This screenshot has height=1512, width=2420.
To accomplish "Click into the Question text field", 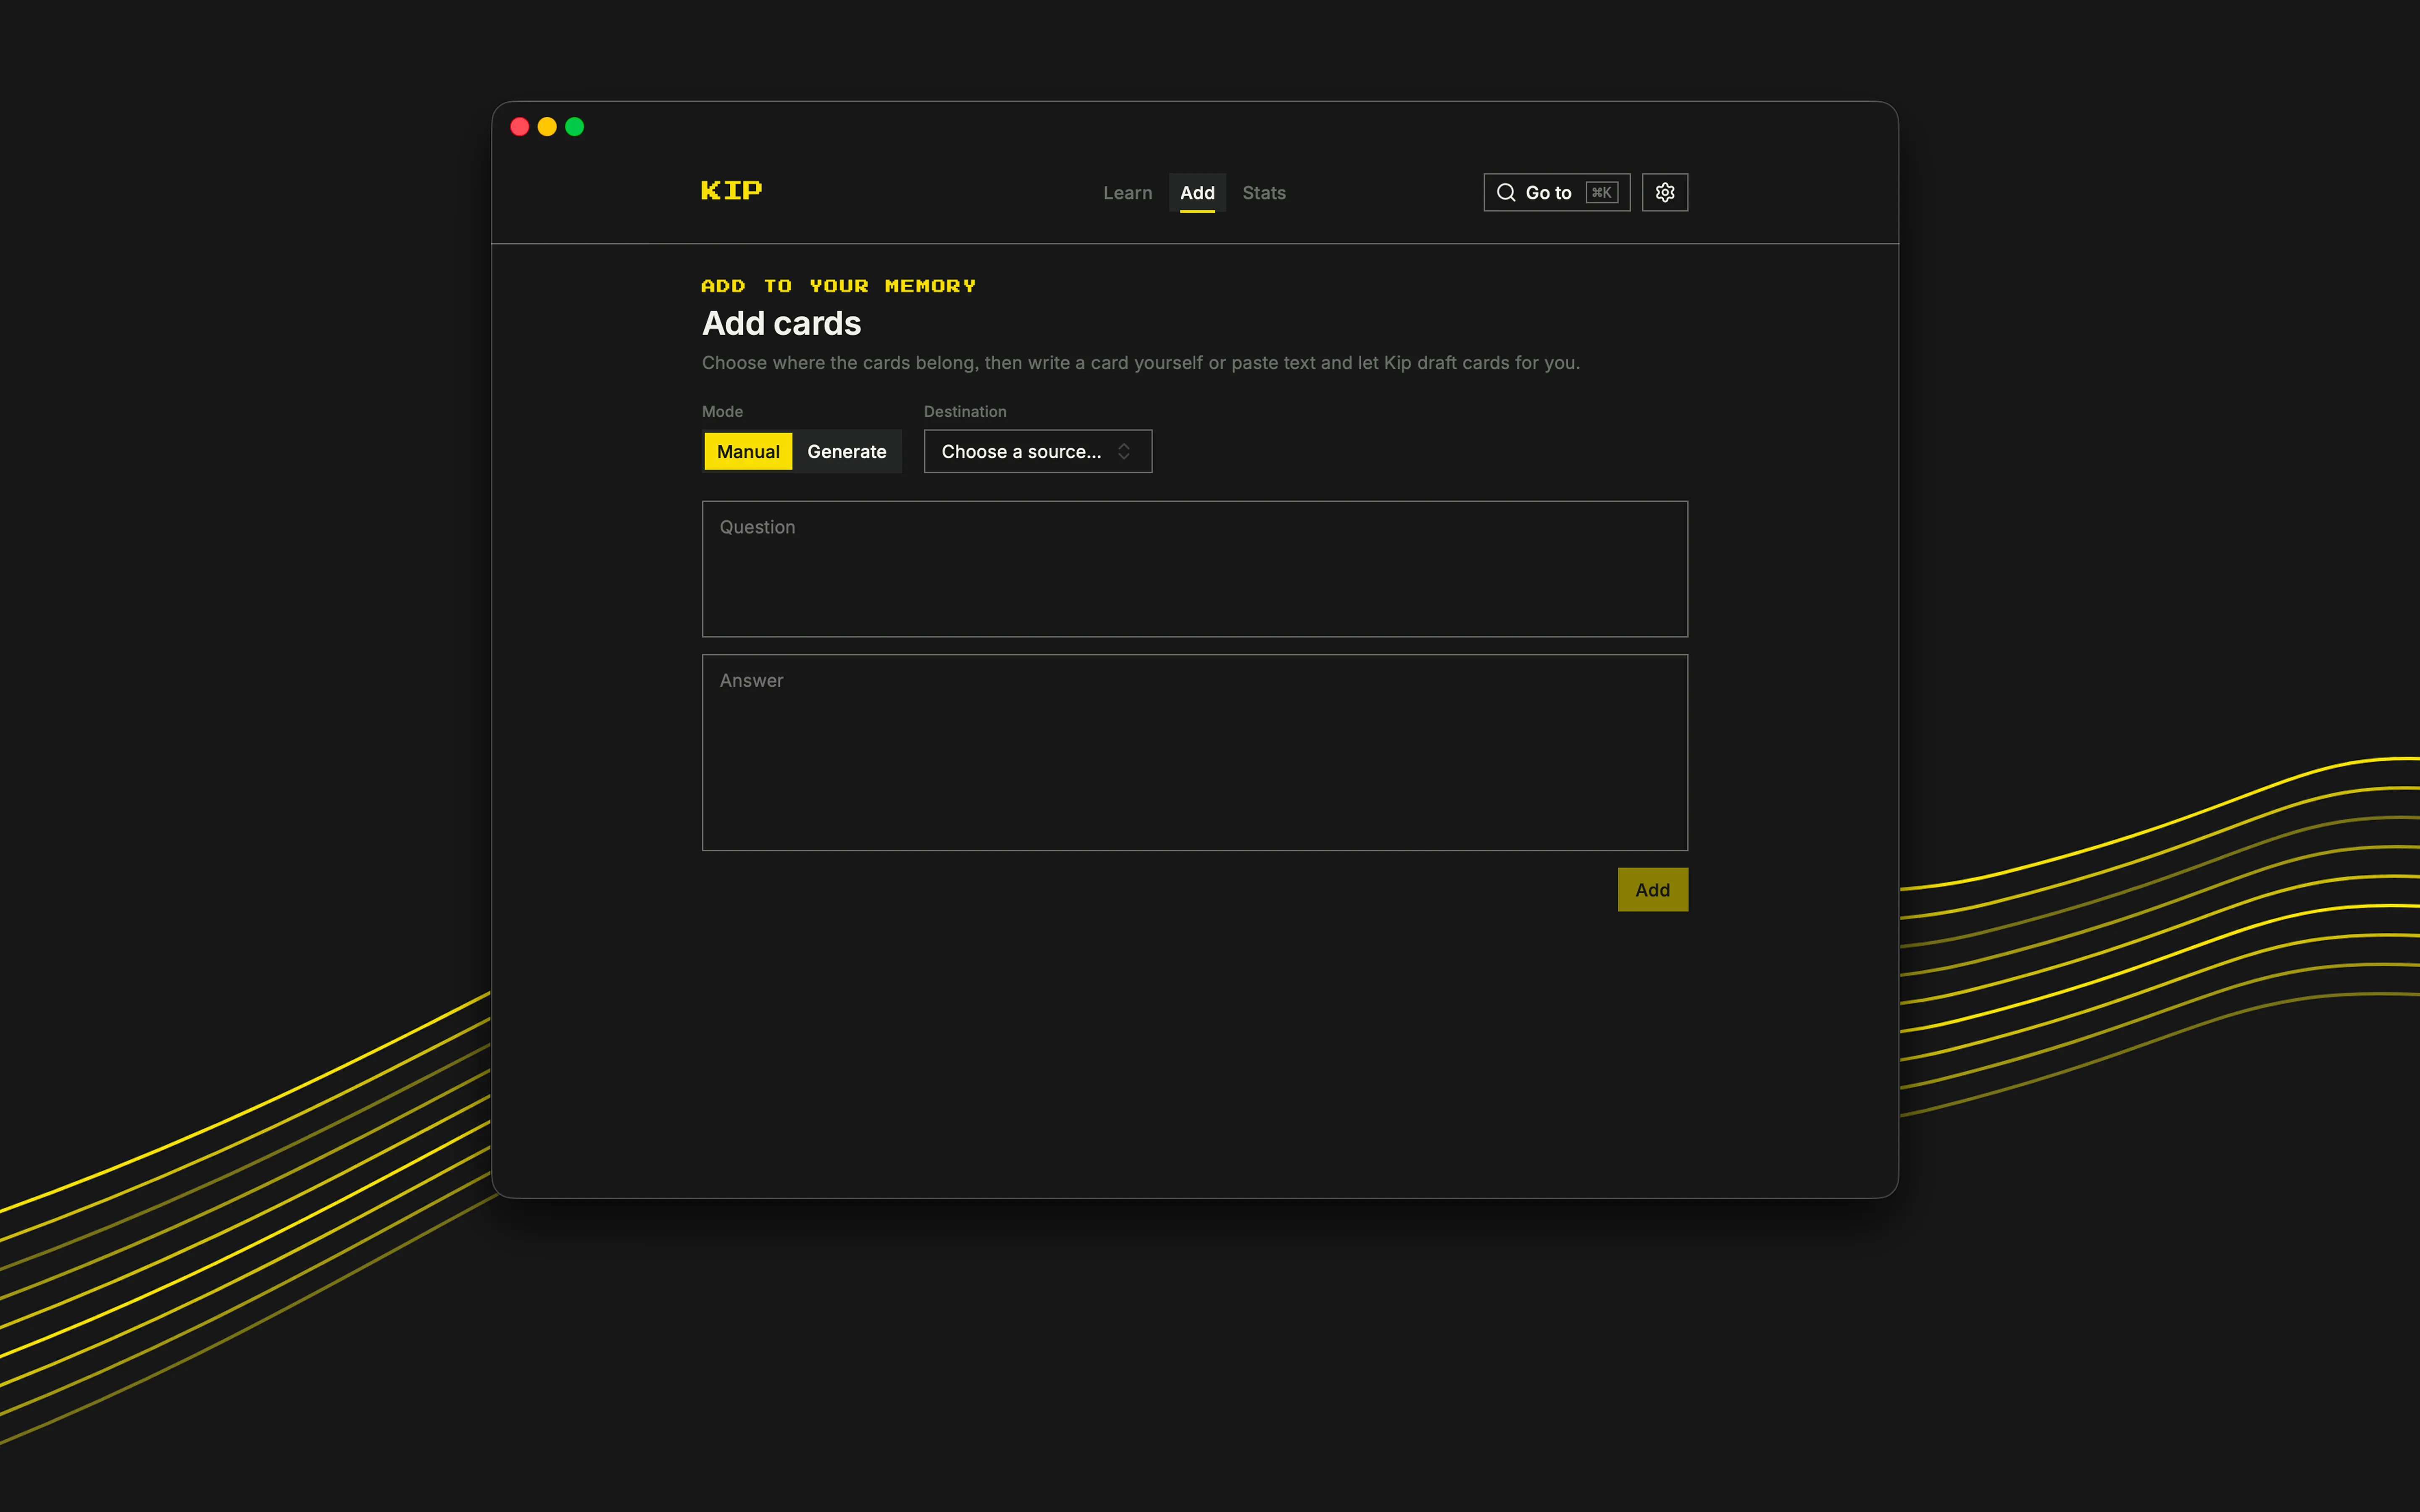I will click(1194, 569).
